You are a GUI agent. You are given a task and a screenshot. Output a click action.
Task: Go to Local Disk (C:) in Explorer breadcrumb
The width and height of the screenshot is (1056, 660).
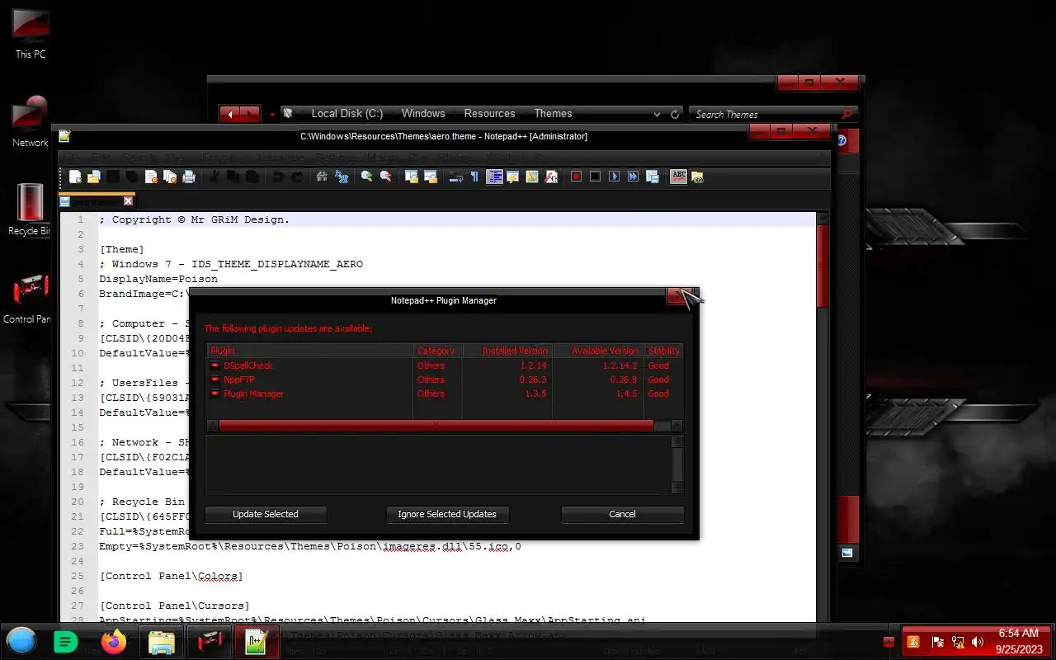point(346,114)
